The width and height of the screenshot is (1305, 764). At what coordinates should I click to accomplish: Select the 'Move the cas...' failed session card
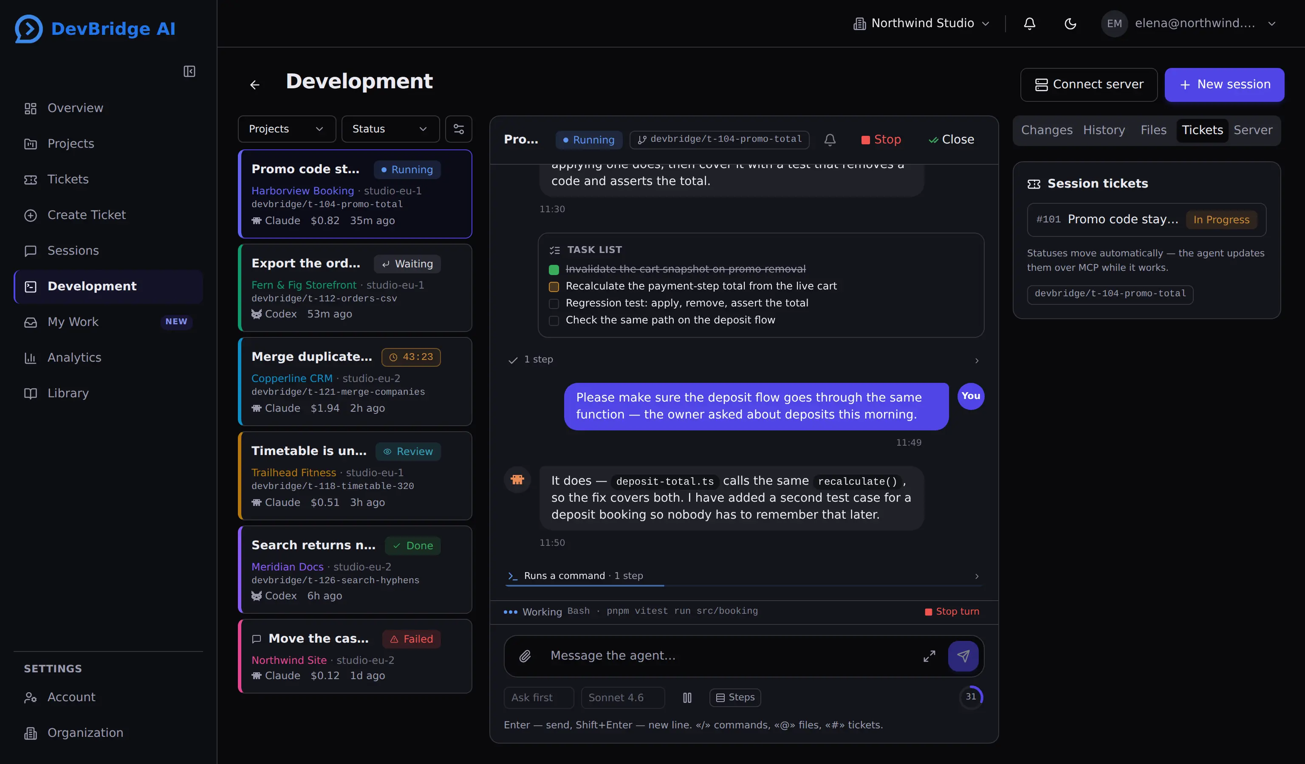355,656
